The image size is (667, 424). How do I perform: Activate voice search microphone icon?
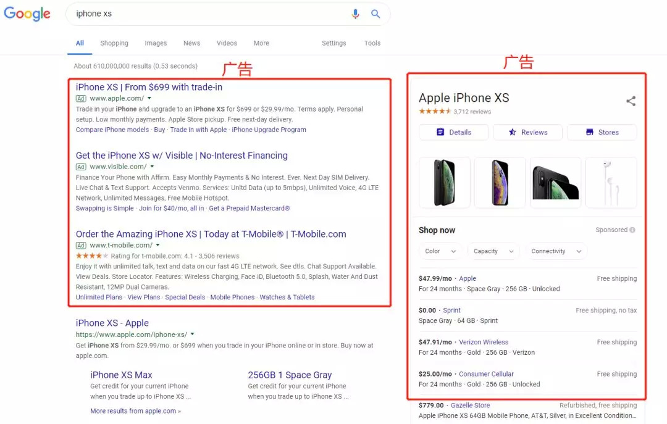tap(355, 14)
